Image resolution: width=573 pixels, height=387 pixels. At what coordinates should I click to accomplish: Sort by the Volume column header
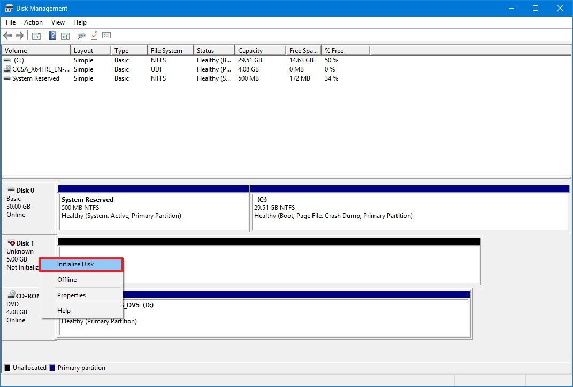tap(36, 50)
